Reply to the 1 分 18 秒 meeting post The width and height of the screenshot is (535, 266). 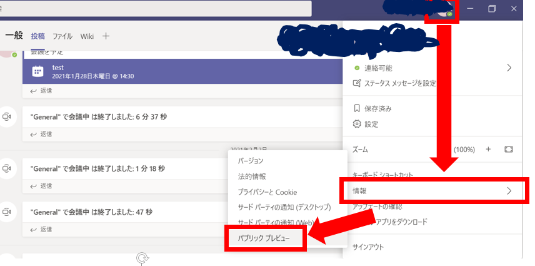point(41,186)
